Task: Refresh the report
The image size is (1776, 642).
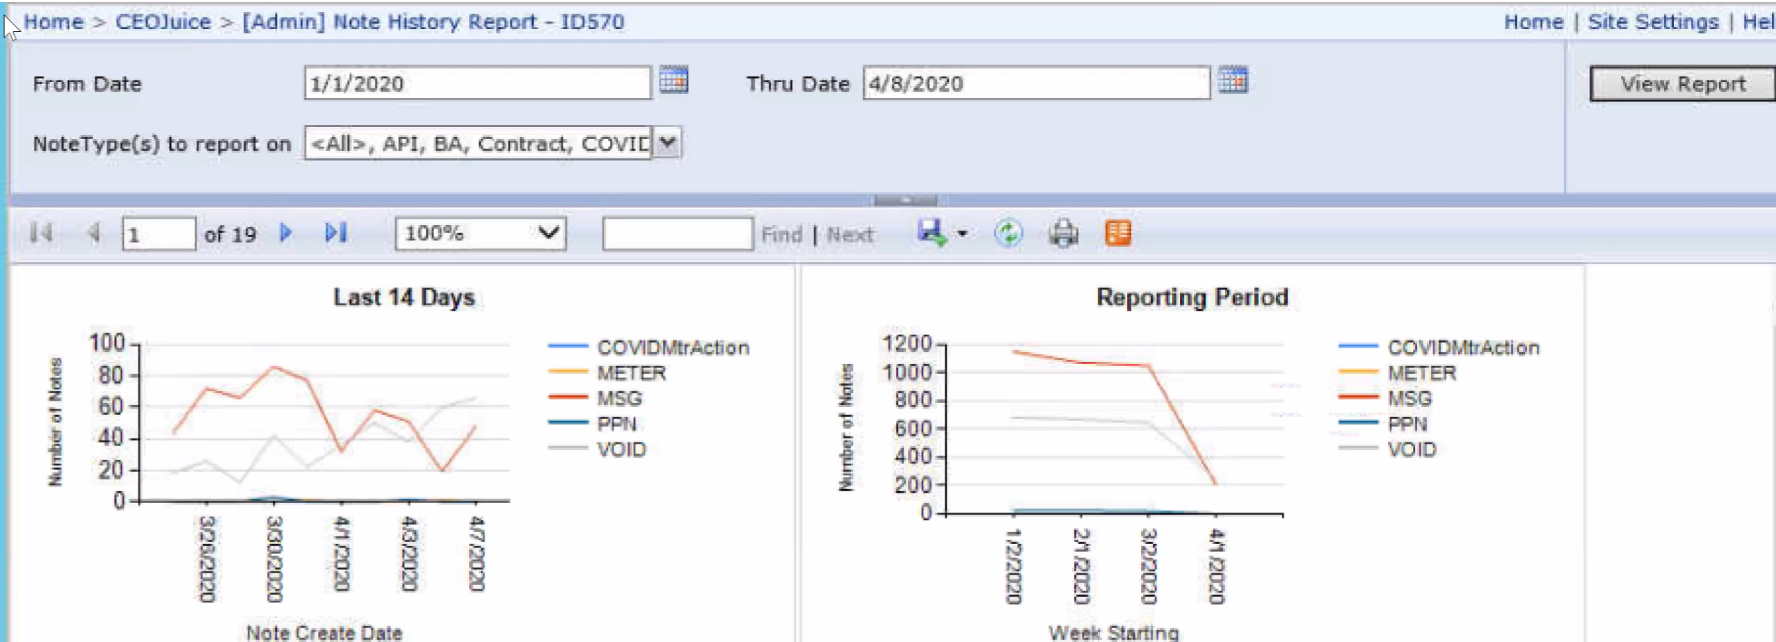Action: point(1008,233)
